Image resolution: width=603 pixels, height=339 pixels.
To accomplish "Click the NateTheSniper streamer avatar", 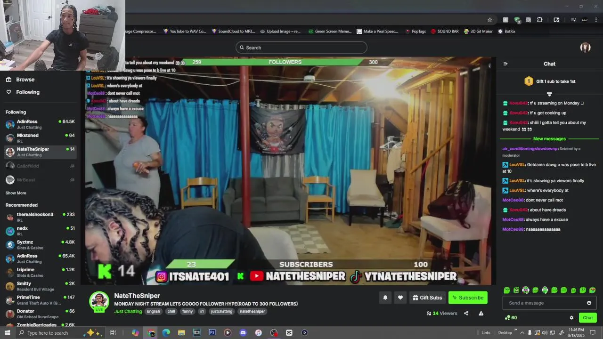I will (99, 302).
